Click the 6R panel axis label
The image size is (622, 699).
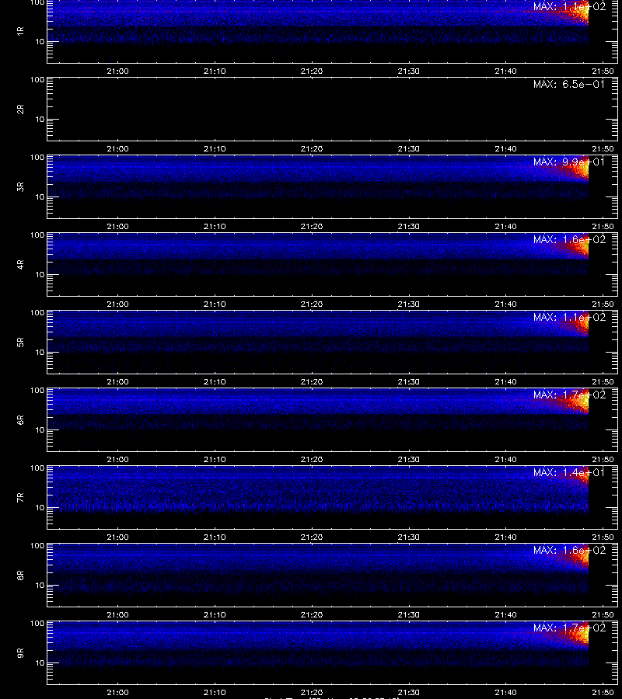pos(20,420)
